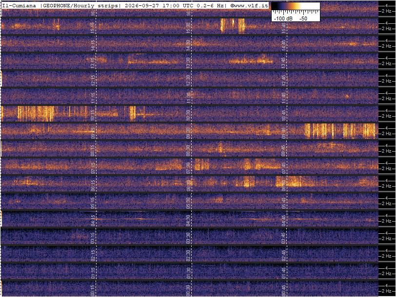Select the 01:45 time marker

(x=283, y=273)
